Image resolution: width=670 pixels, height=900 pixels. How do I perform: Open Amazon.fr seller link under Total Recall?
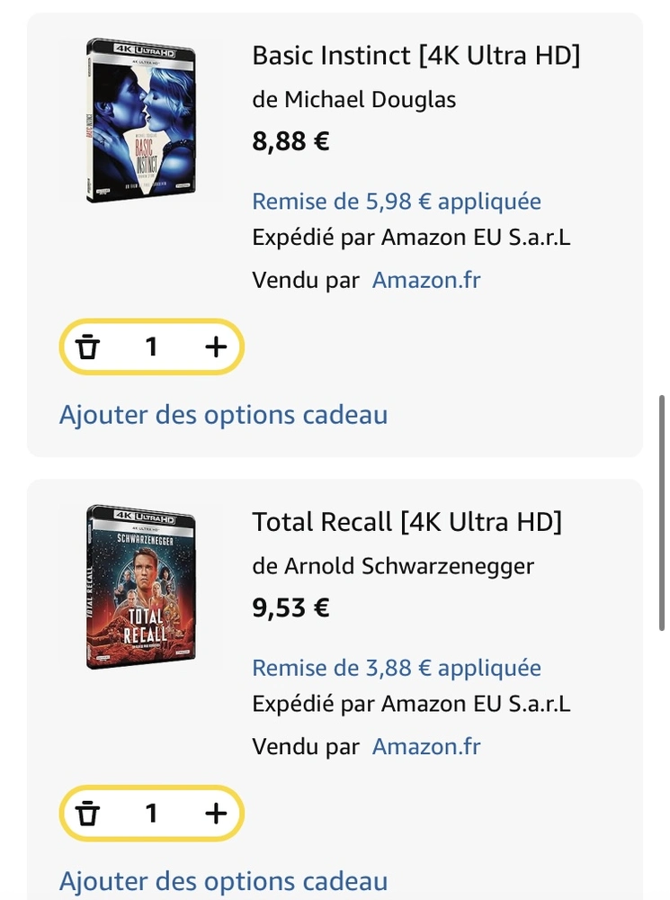[x=426, y=747]
